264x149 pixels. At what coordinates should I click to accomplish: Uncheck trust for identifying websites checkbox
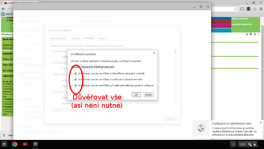coord(75,73)
